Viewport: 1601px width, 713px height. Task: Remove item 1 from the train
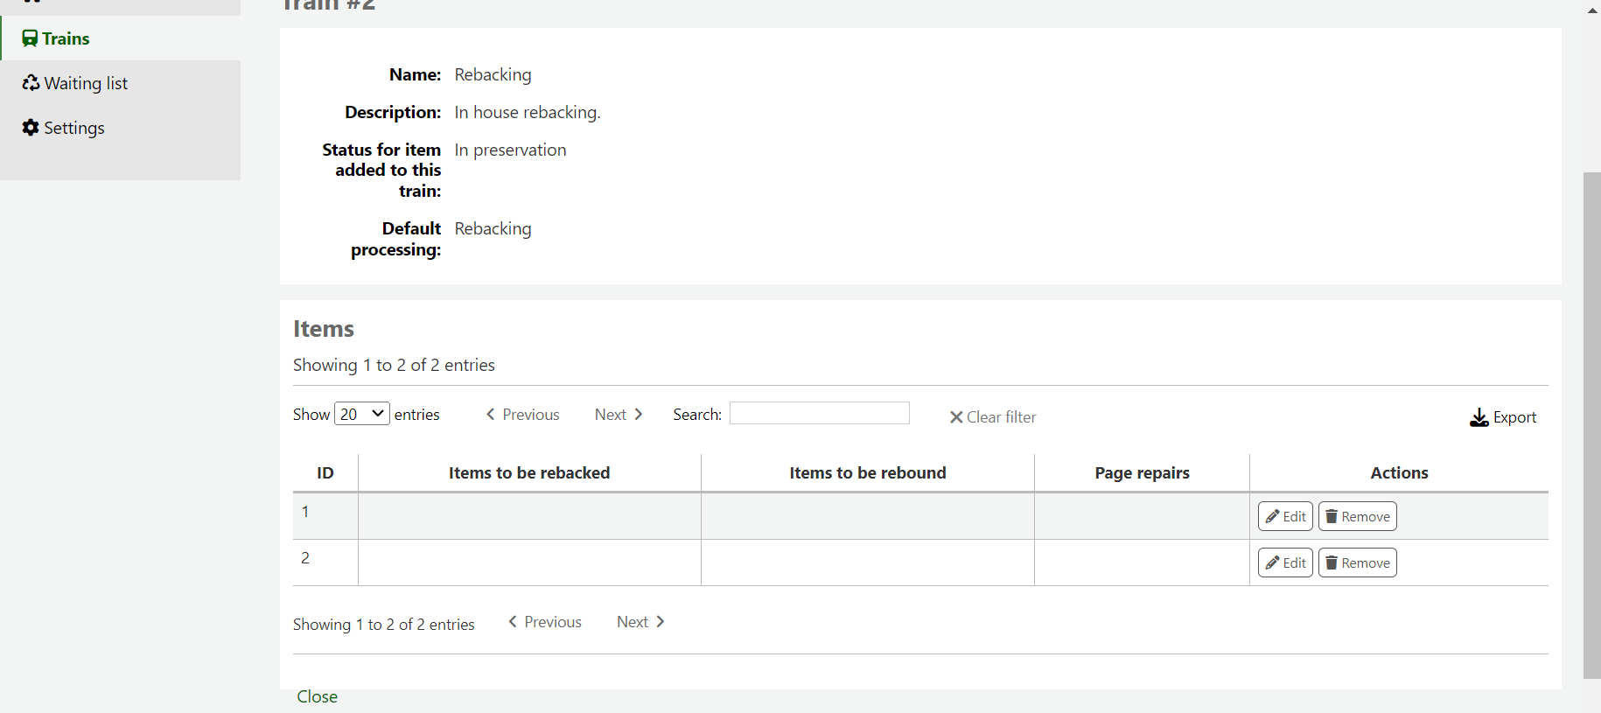pos(1357,516)
